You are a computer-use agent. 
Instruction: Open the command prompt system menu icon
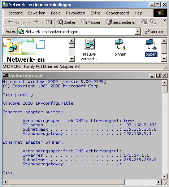[x=5, y=75]
